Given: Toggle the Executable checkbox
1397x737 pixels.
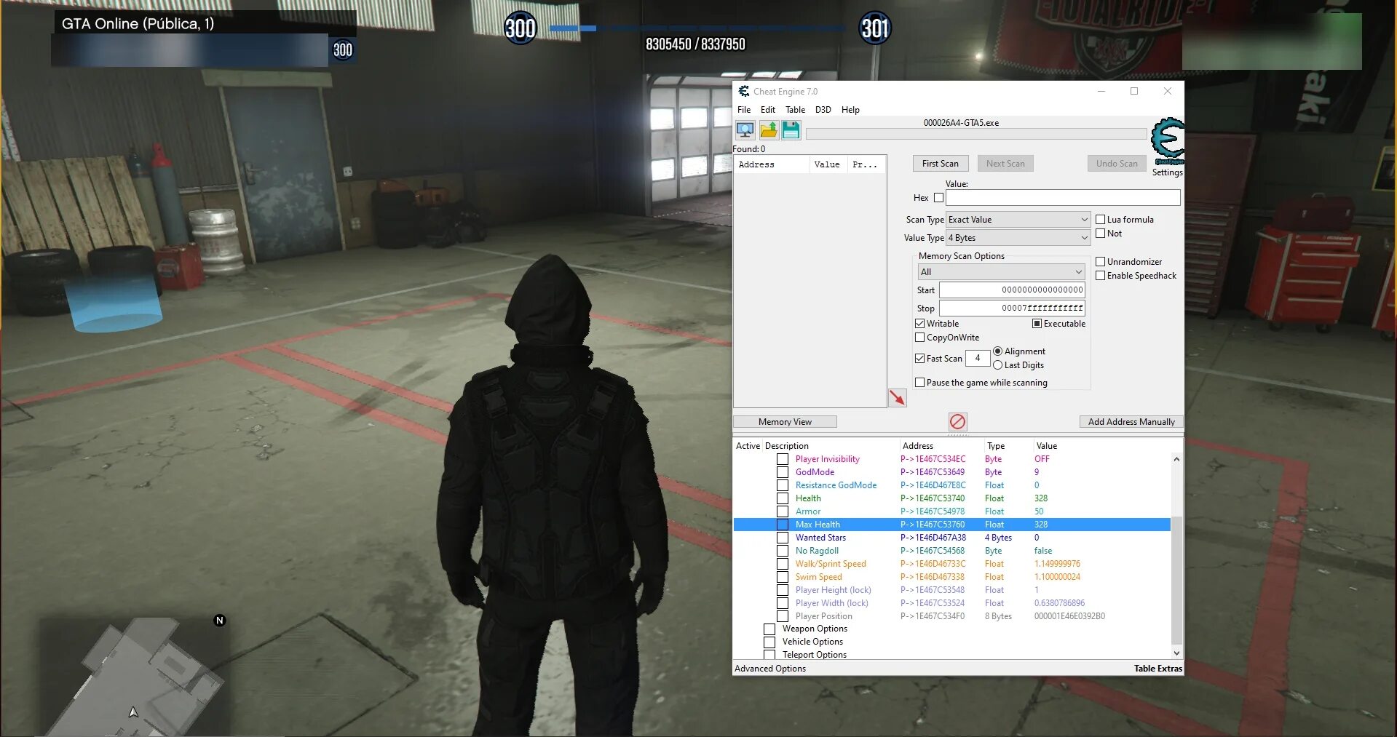Looking at the screenshot, I should (1037, 324).
